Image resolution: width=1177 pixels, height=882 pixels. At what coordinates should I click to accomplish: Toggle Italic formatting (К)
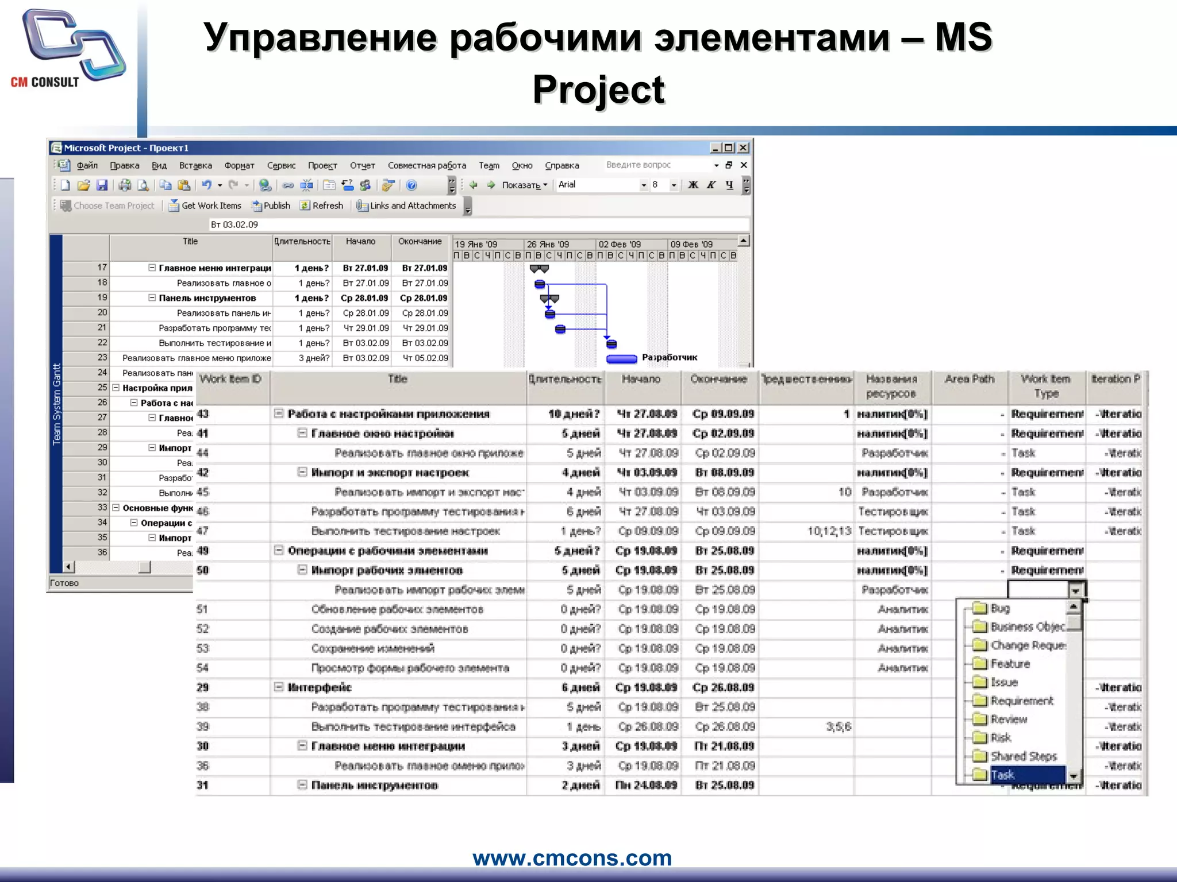(711, 185)
